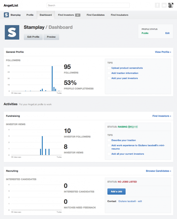Screen dimensions: 177x219
Task: Click the Public profile status text
Action: click(145, 33)
